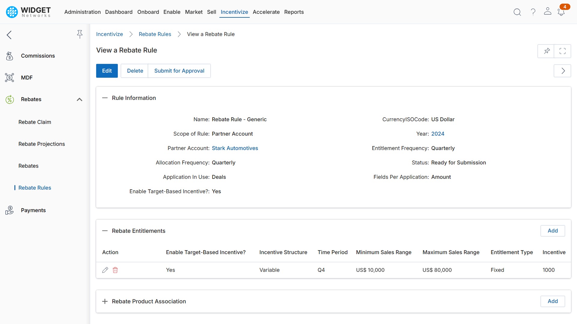Select the MDF sidebar icon
Image resolution: width=577 pixels, height=324 pixels.
[x=9, y=77]
